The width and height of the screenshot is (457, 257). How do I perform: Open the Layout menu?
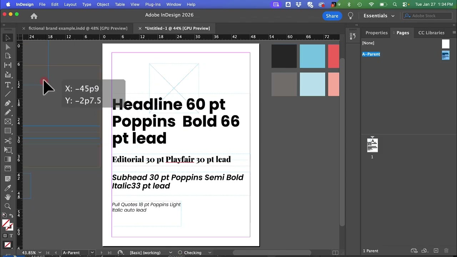(x=70, y=4)
